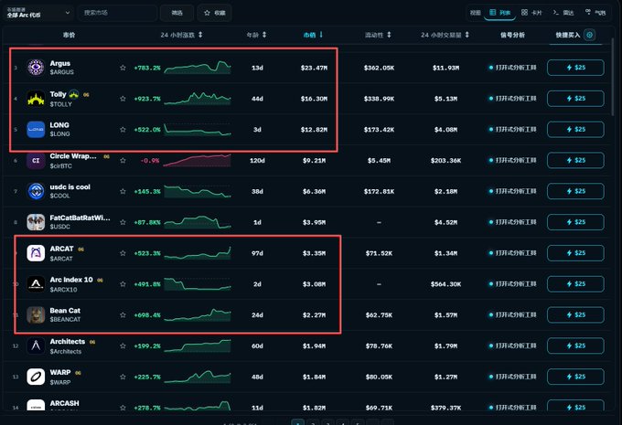Select the $564.30K volume value
The image size is (622, 425).
click(x=445, y=284)
